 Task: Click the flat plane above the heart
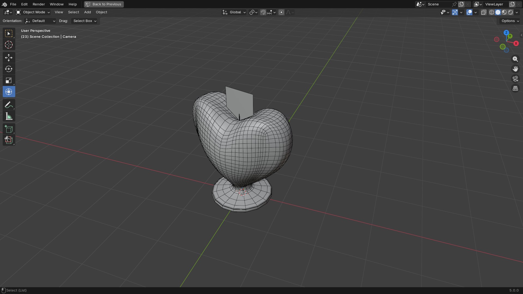(x=240, y=102)
